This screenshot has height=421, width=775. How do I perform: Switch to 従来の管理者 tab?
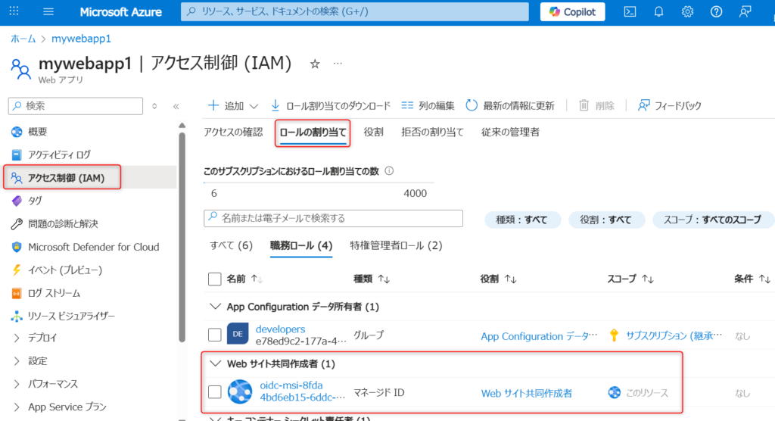coord(511,132)
